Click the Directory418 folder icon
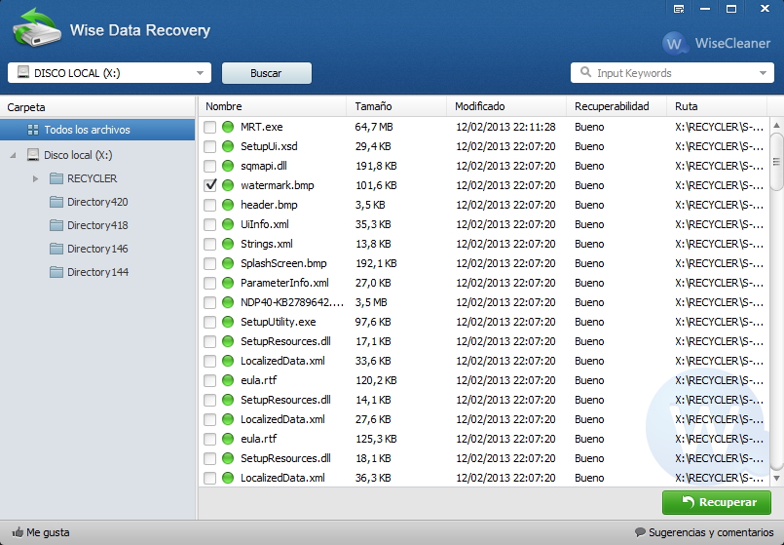Screen dimensions: 784x545 [x=56, y=225]
